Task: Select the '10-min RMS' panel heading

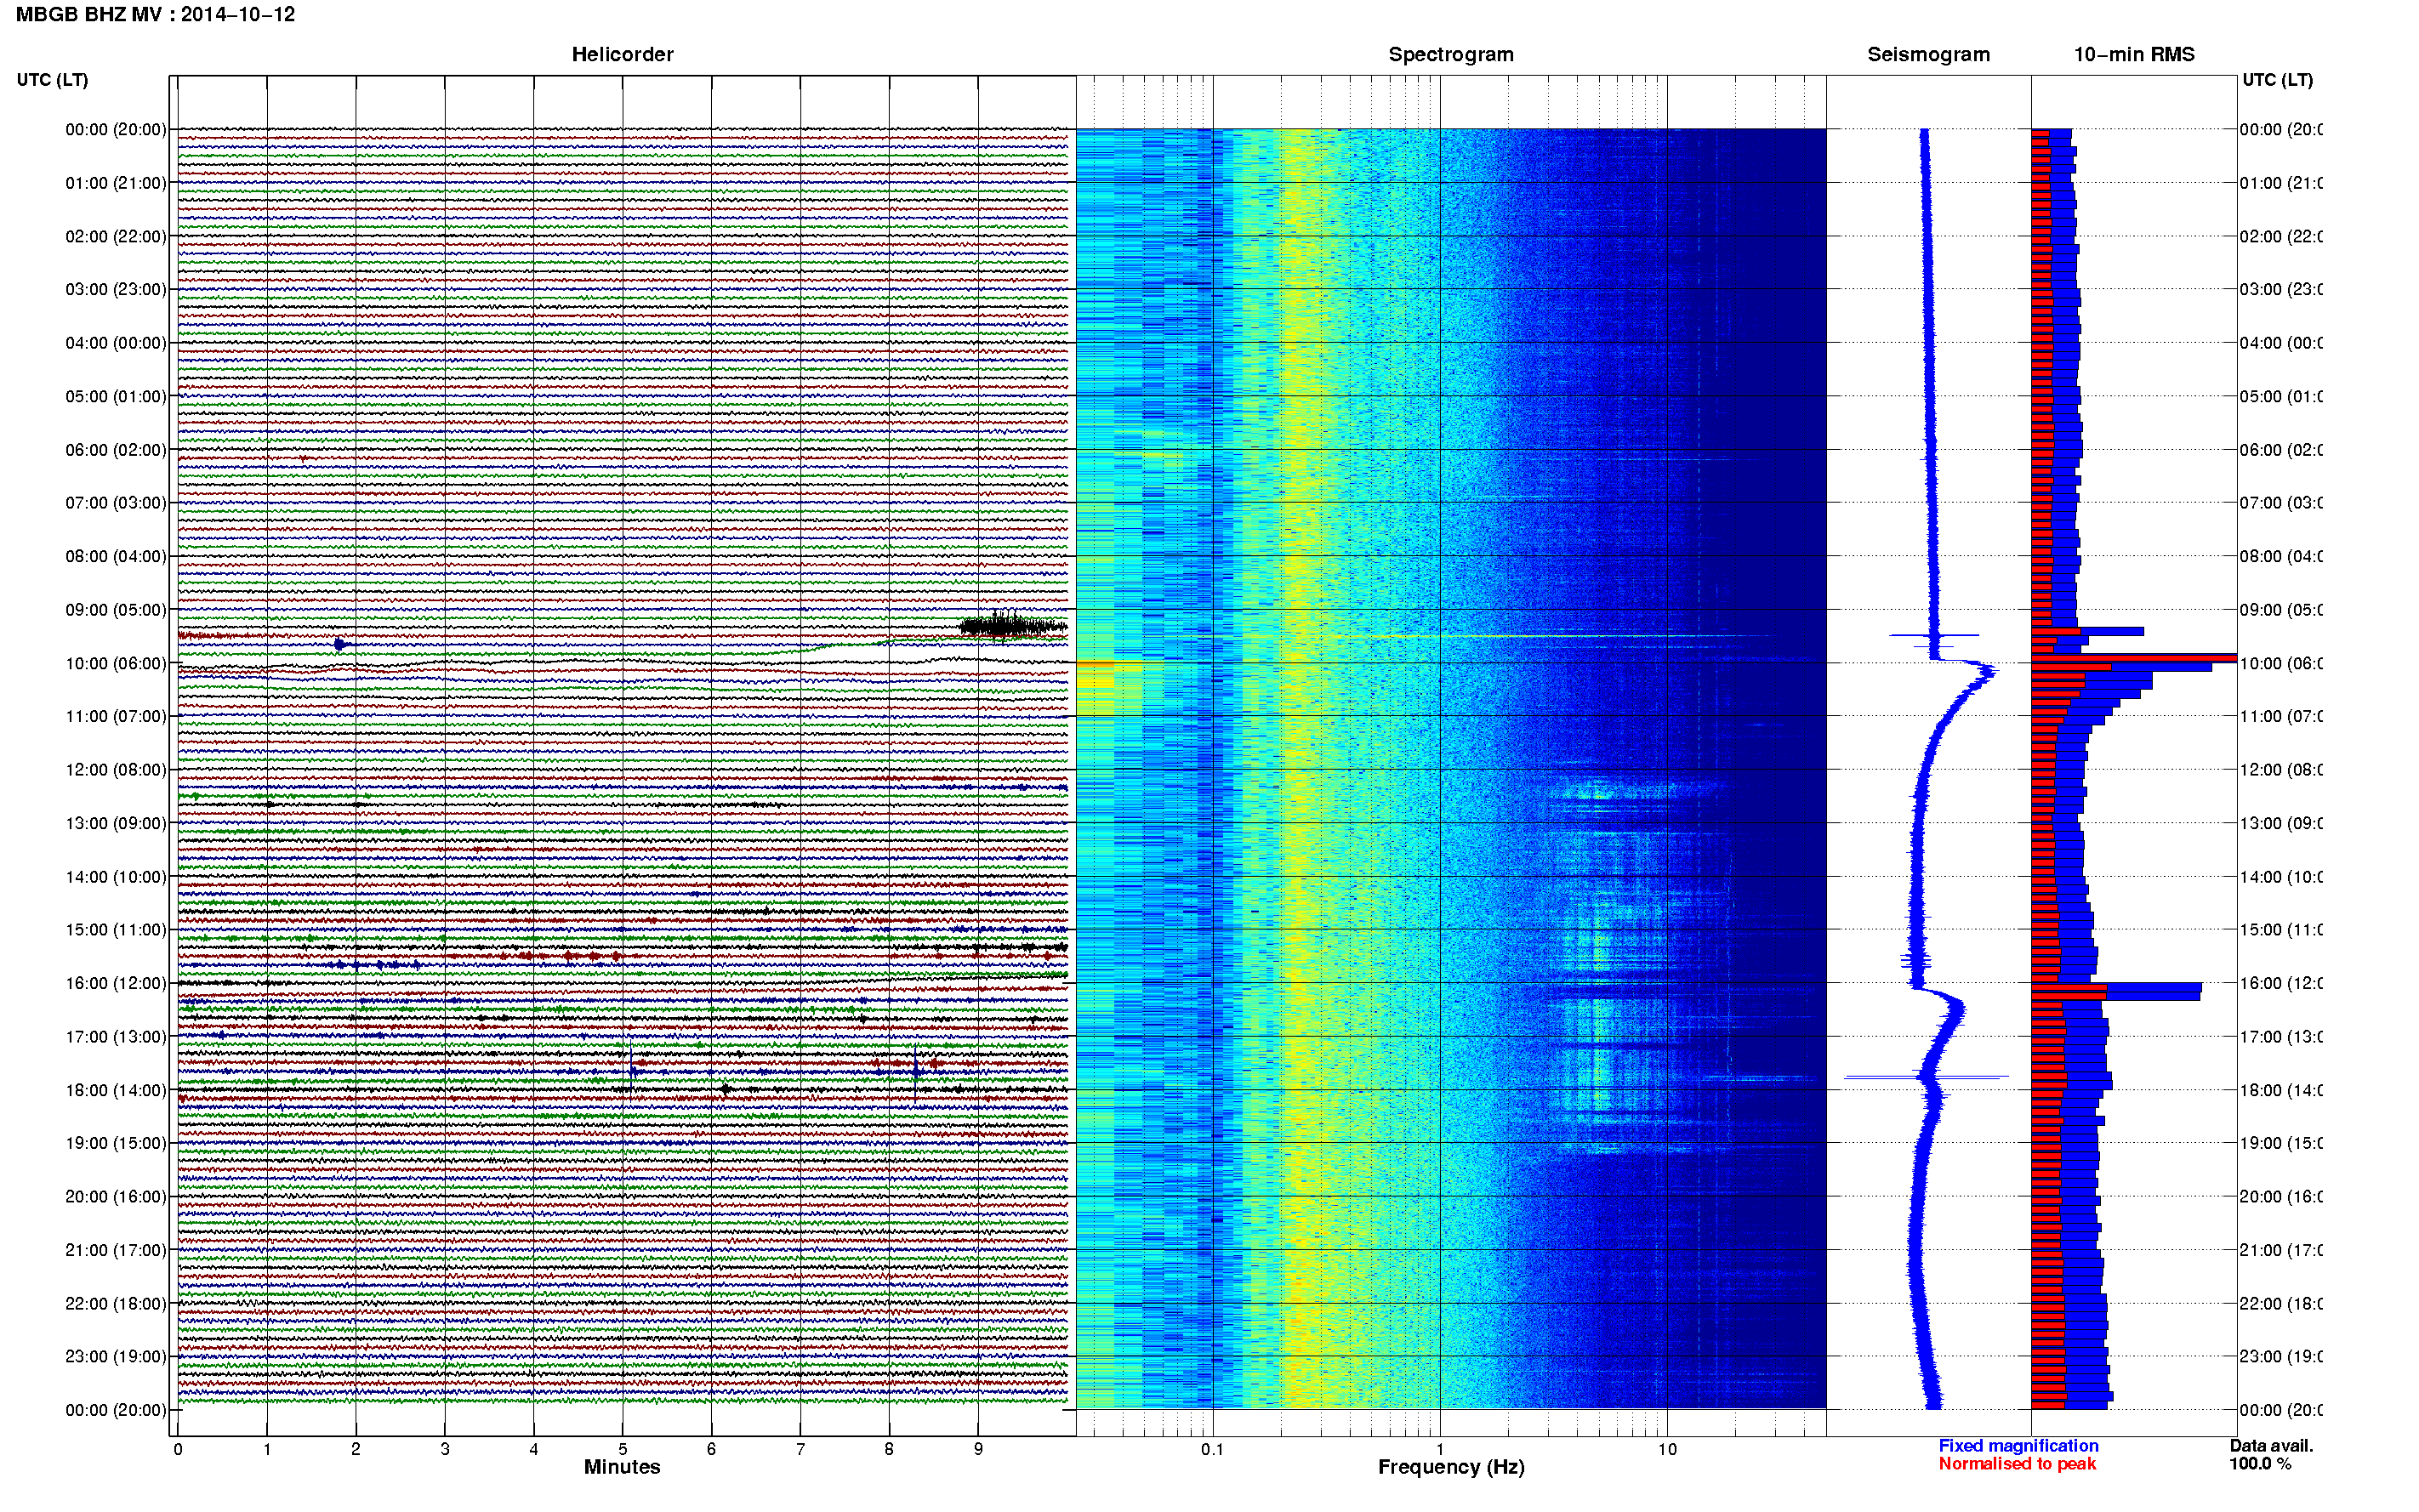Action: pyautogui.click(x=2134, y=55)
